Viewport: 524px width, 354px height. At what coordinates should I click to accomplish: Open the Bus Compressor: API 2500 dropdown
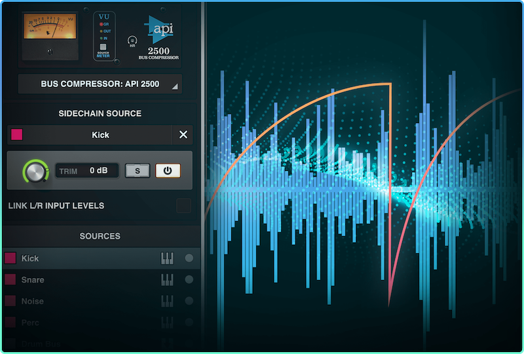click(100, 84)
